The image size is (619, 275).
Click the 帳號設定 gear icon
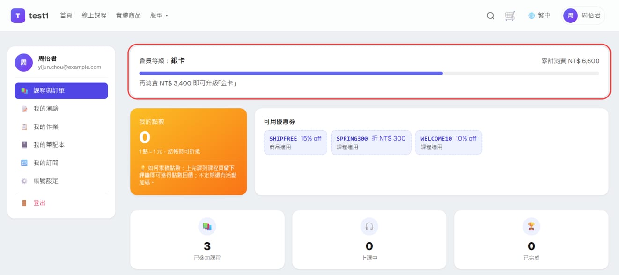pos(24,181)
